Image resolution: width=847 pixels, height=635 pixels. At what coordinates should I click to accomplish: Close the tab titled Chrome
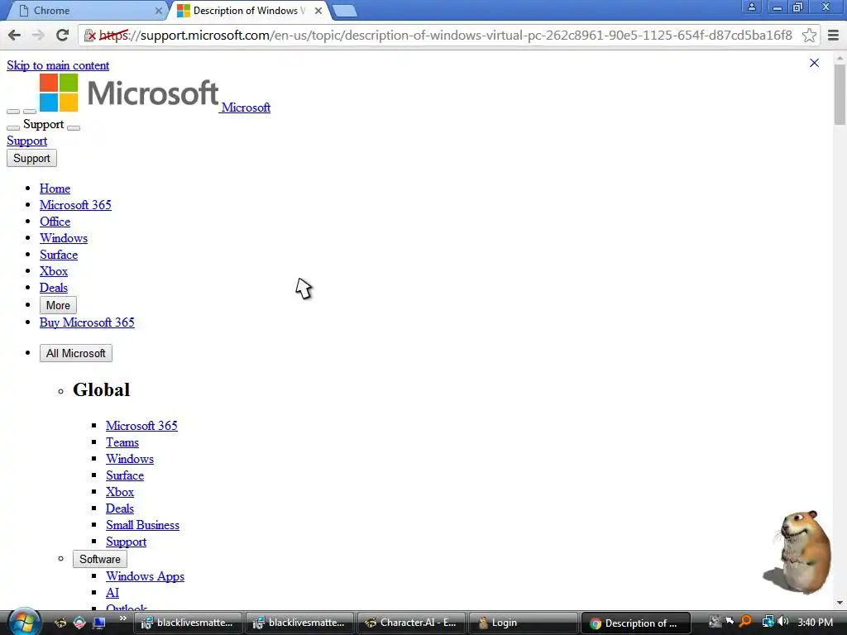158,10
